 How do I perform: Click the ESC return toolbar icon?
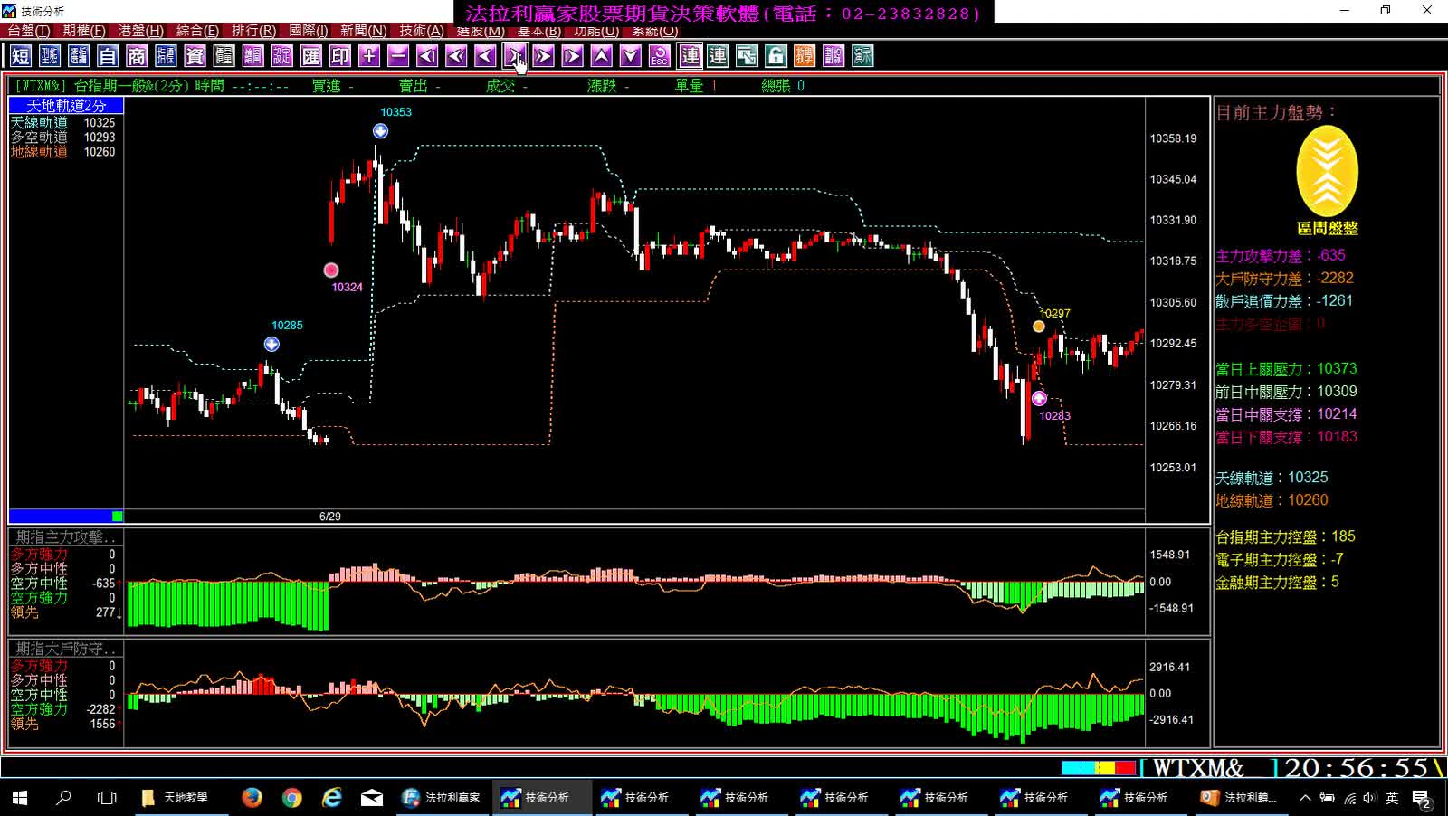pyautogui.click(x=660, y=56)
